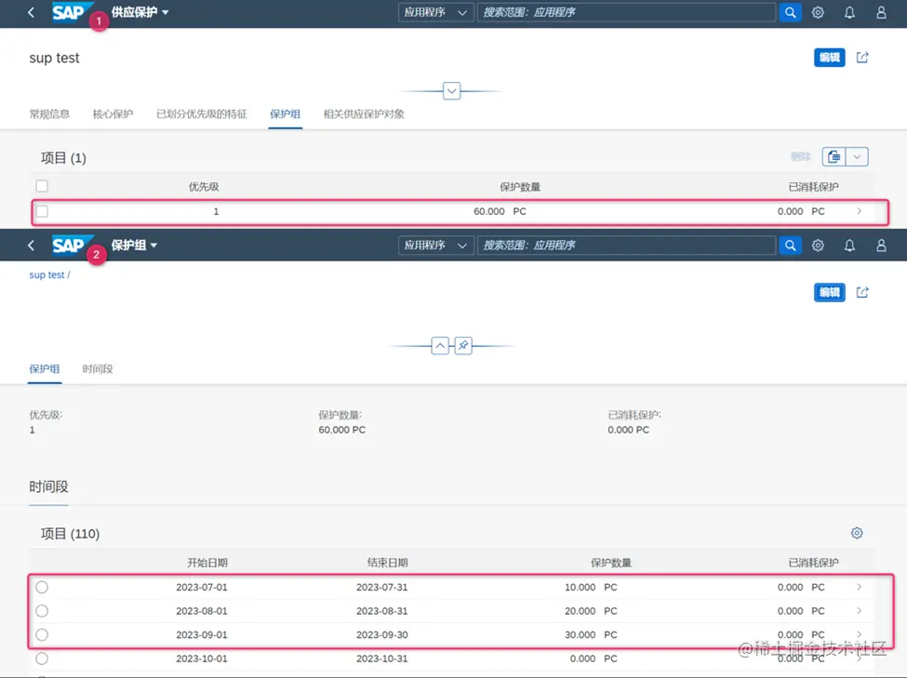Image resolution: width=907 pixels, height=678 pixels.
Task: Click search magnifier in 供应保护 header
Action: [790, 12]
